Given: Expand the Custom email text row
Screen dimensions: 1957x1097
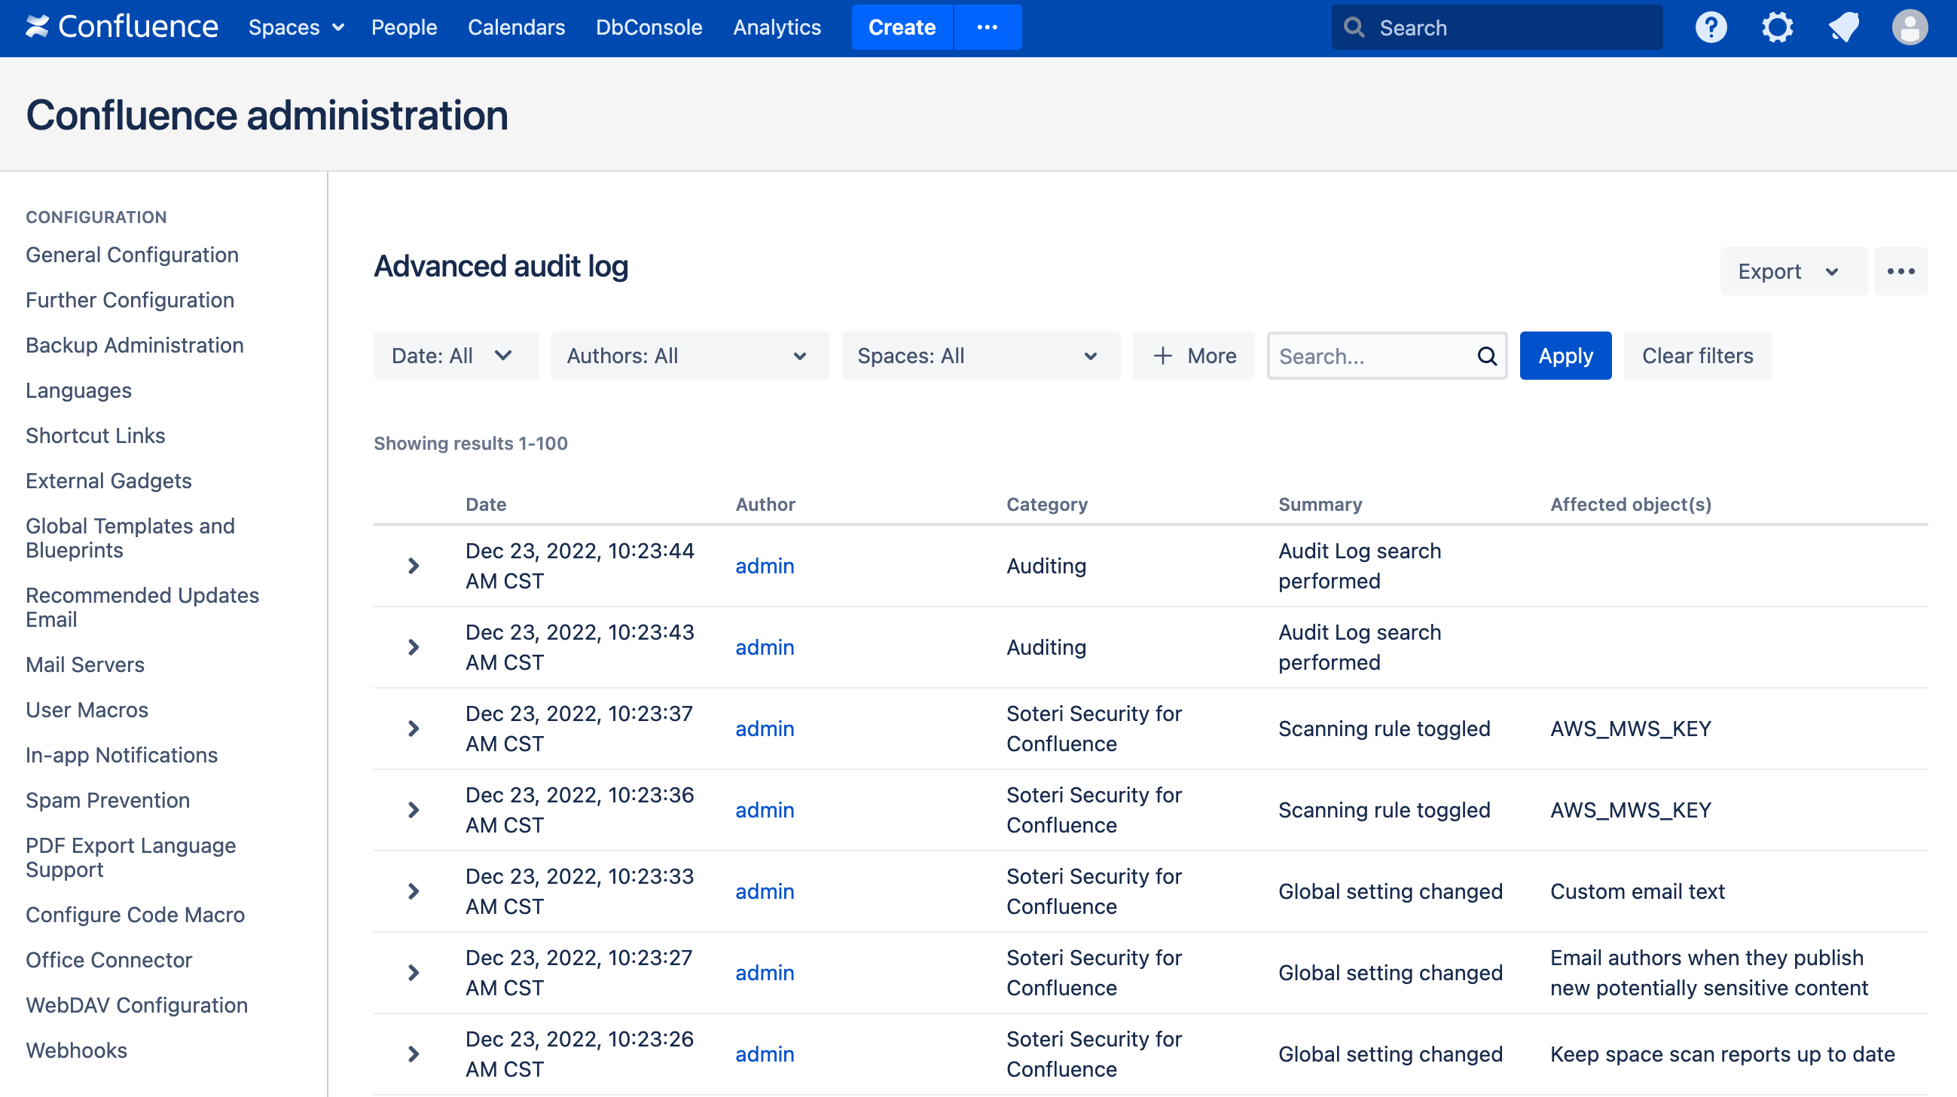Looking at the screenshot, I should coord(414,891).
